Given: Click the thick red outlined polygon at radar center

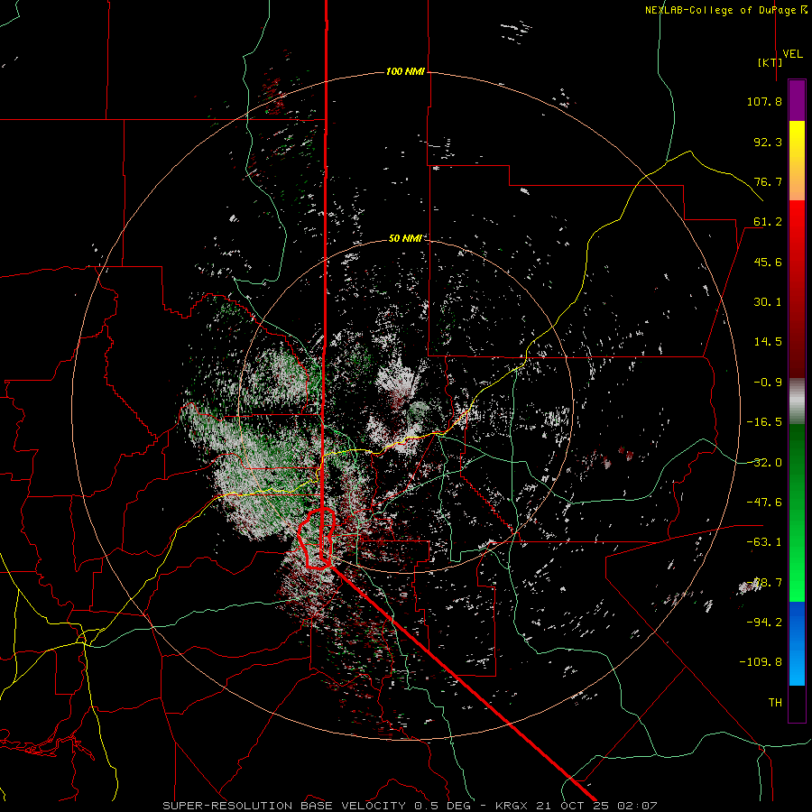Looking at the screenshot, I should coord(316,539).
